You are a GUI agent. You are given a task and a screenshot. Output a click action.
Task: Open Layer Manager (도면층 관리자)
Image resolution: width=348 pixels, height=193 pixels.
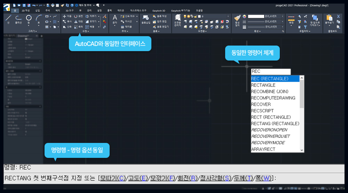(177, 21)
